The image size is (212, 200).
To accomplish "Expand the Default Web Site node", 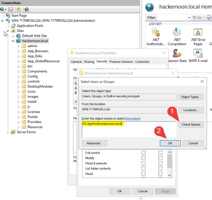I will click(x=13, y=36).
